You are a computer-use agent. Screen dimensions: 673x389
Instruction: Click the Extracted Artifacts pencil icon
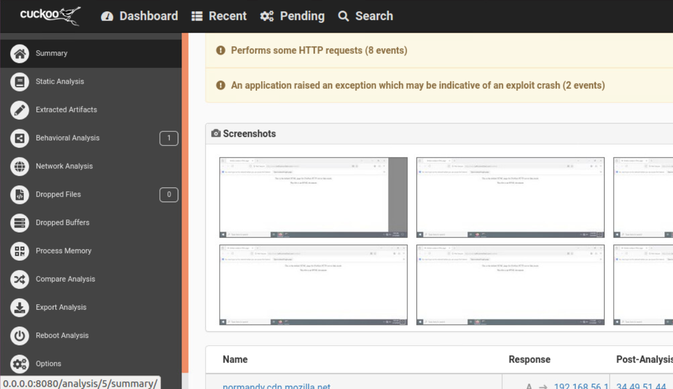click(x=20, y=110)
